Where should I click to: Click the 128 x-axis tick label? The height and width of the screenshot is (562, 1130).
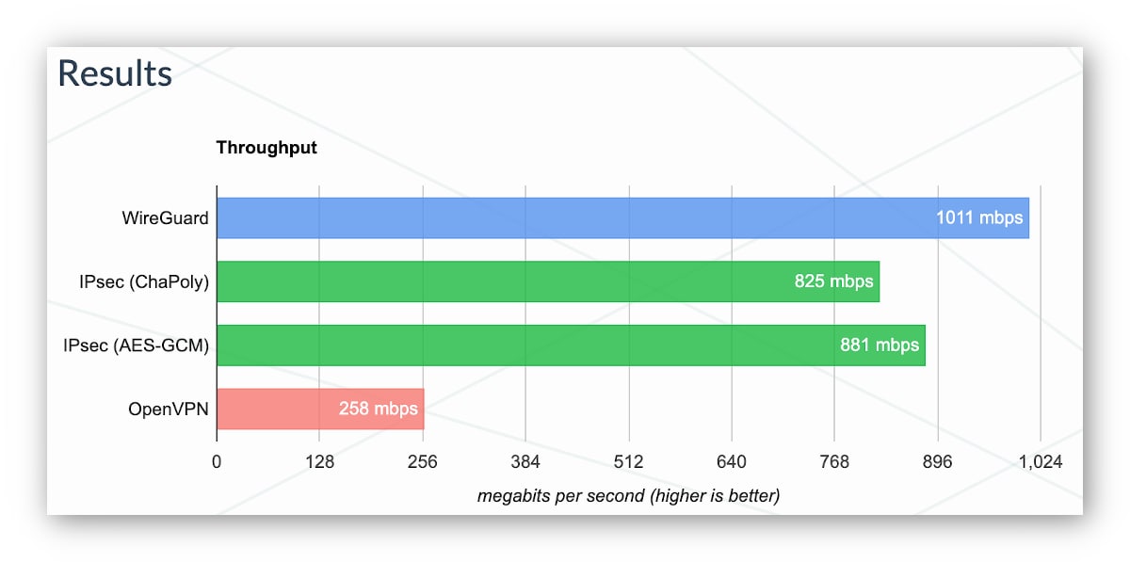[x=319, y=462]
